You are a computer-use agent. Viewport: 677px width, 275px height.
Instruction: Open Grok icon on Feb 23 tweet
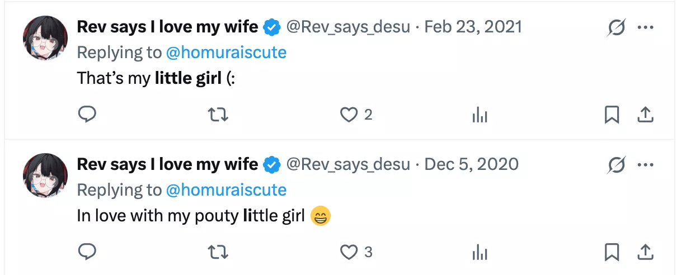[616, 27]
